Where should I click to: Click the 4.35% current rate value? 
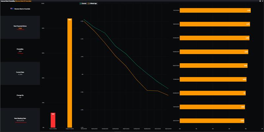(20, 74)
